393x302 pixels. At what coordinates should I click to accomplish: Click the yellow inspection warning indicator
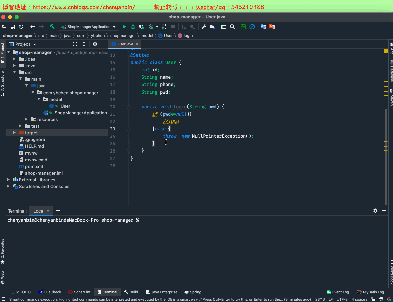coord(386,51)
